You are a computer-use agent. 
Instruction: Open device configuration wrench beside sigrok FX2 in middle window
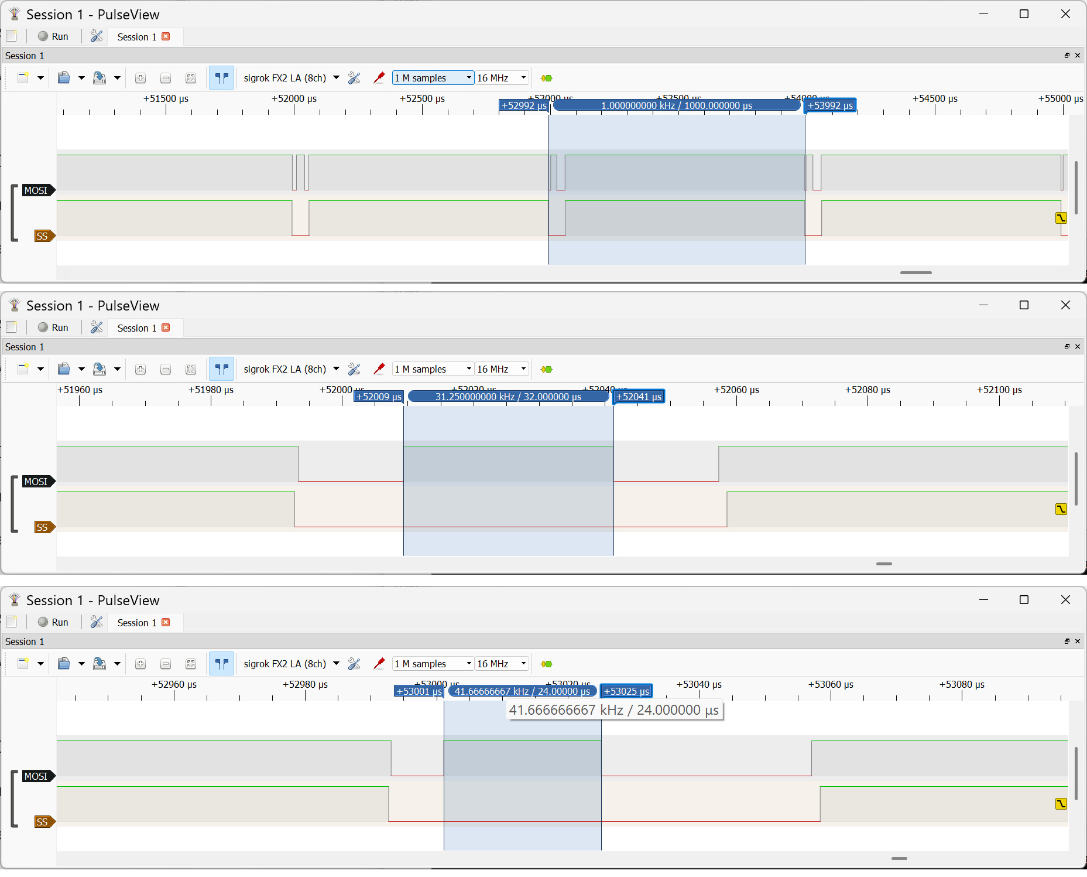click(354, 369)
